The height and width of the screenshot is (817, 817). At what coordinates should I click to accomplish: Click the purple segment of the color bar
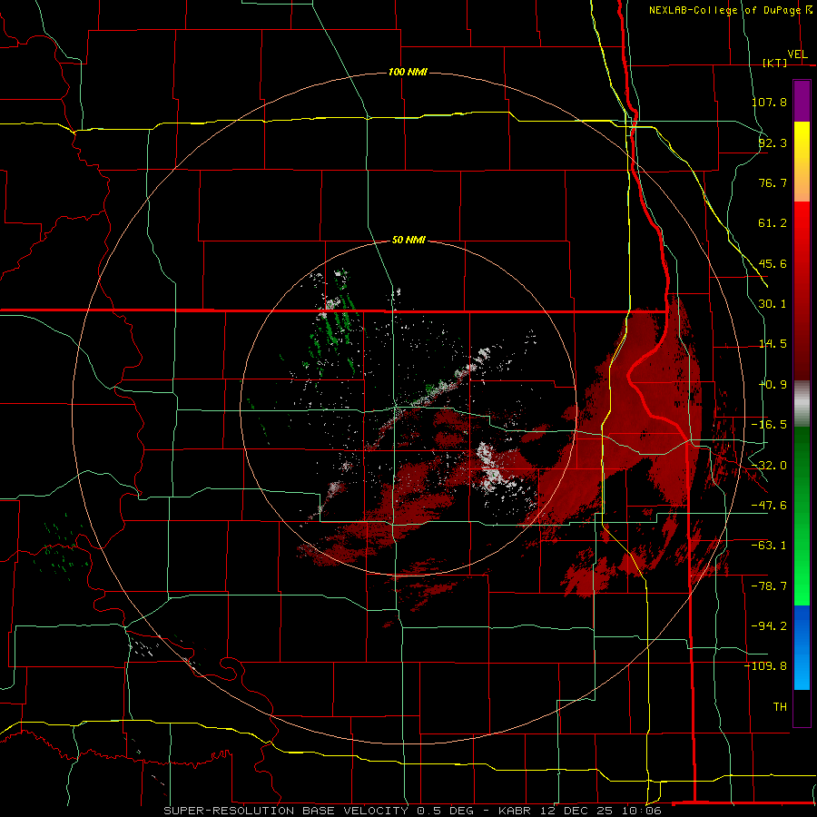(x=802, y=101)
